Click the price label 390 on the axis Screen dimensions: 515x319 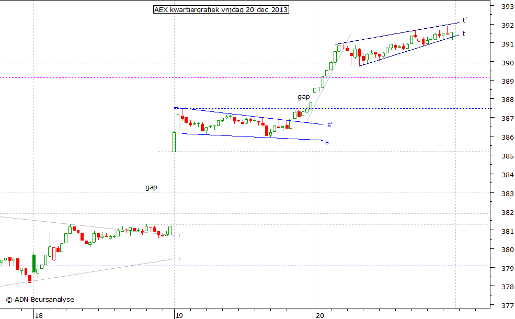tap(508, 63)
